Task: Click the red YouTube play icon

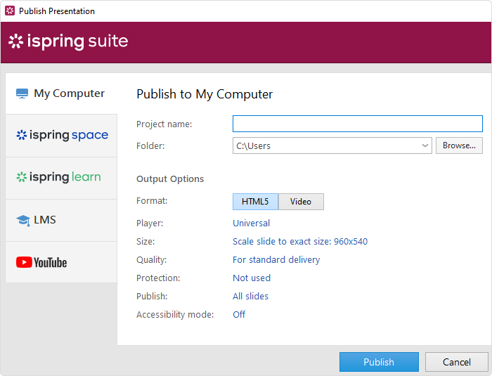Action: tap(24, 262)
